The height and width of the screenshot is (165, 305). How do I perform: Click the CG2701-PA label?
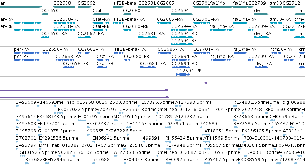206,49
